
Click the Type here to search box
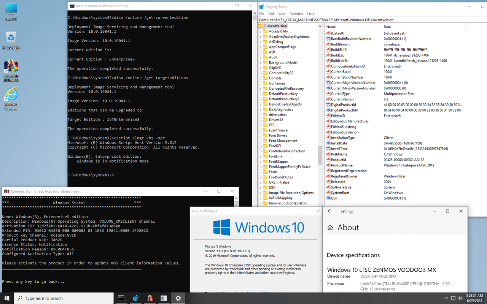(65, 298)
